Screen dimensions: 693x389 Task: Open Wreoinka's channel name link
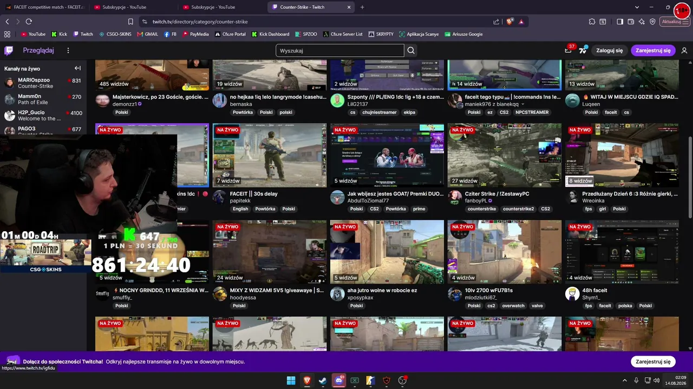593,200
